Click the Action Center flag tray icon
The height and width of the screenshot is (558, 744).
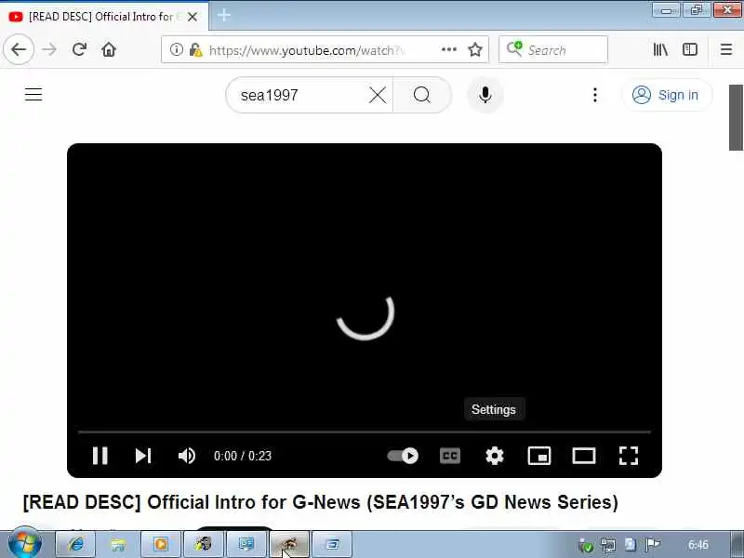click(653, 544)
